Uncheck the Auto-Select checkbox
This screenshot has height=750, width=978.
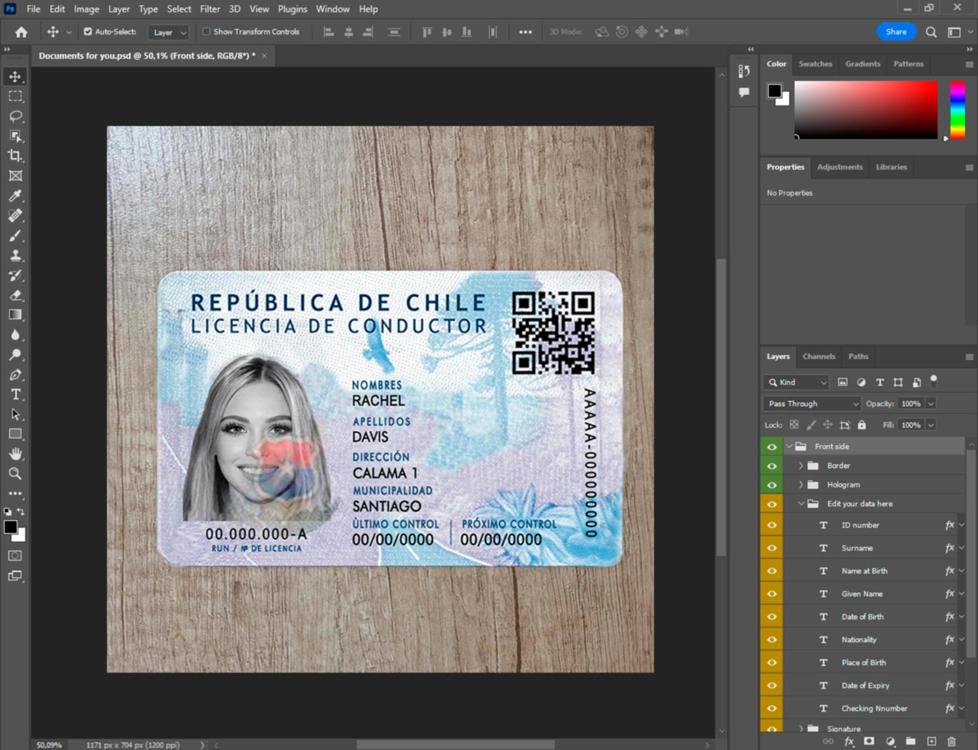pos(88,31)
